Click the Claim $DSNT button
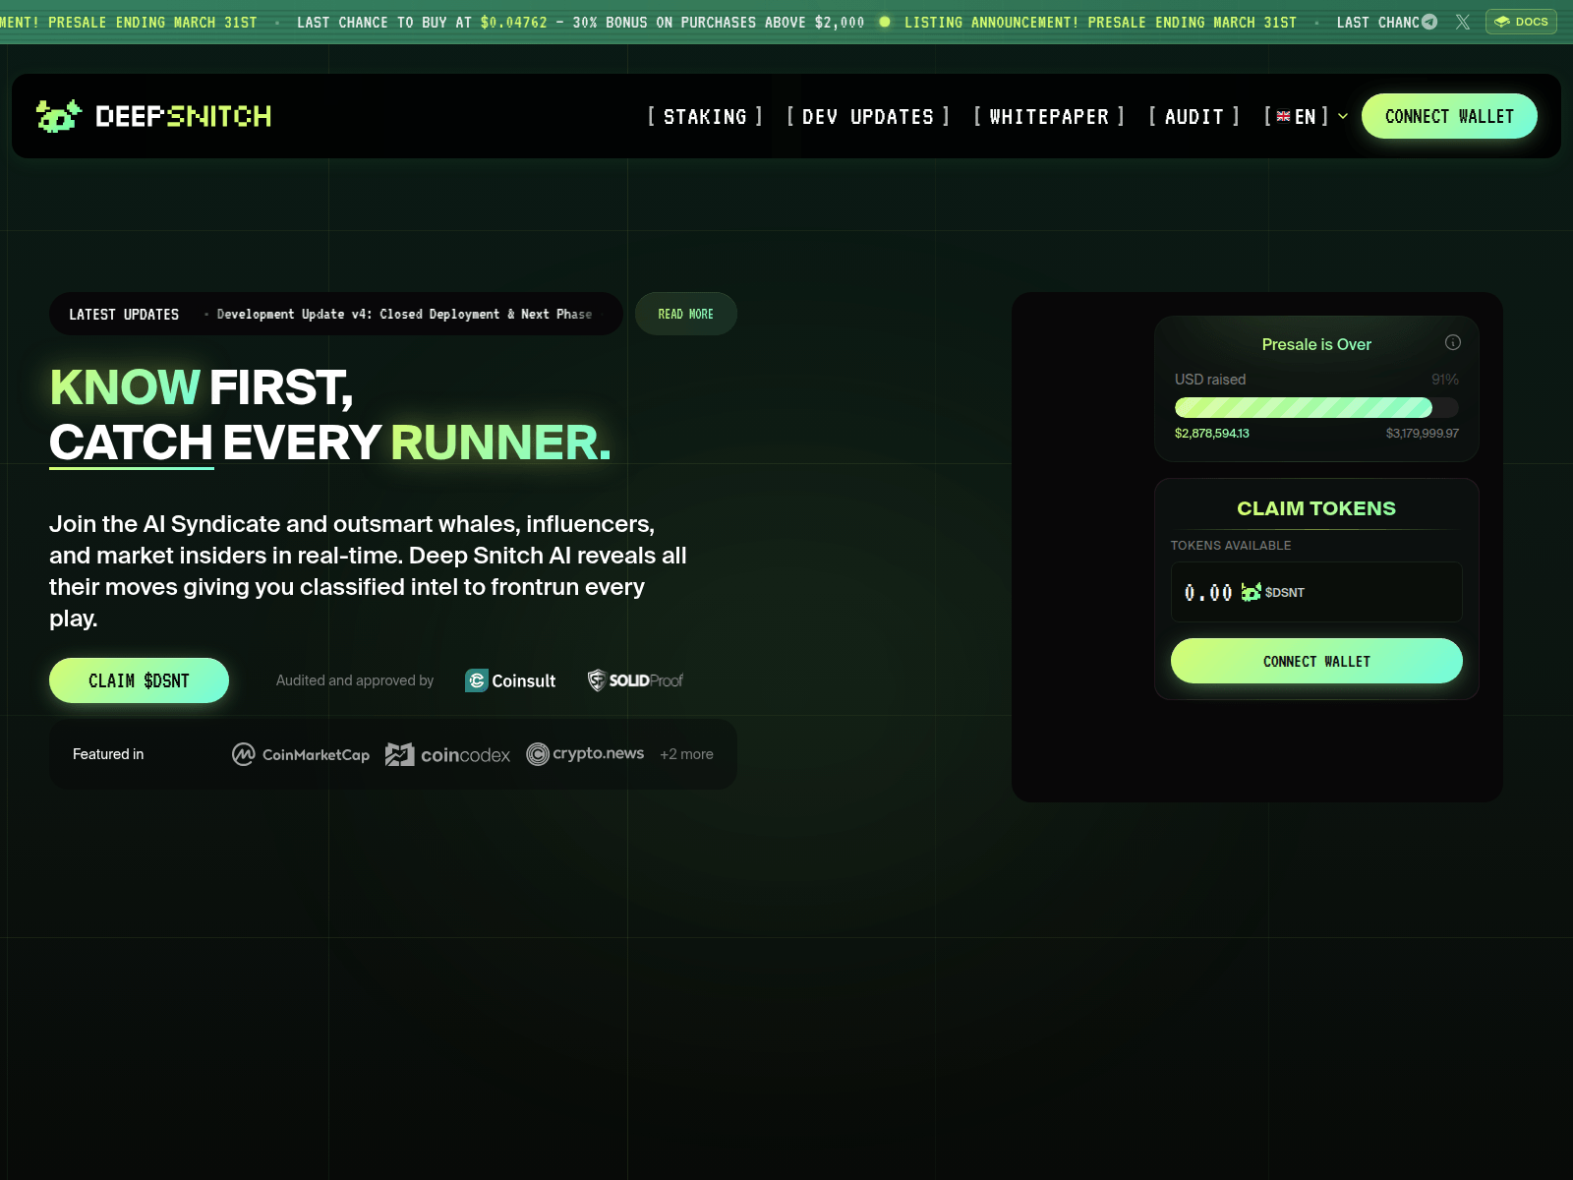This screenshot has width=1573, height=1180. (139, 680)
